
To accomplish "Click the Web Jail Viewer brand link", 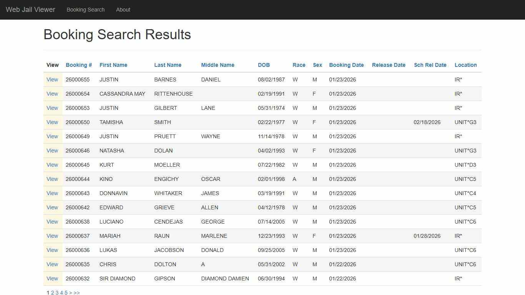I will click(x=30, y=10).
